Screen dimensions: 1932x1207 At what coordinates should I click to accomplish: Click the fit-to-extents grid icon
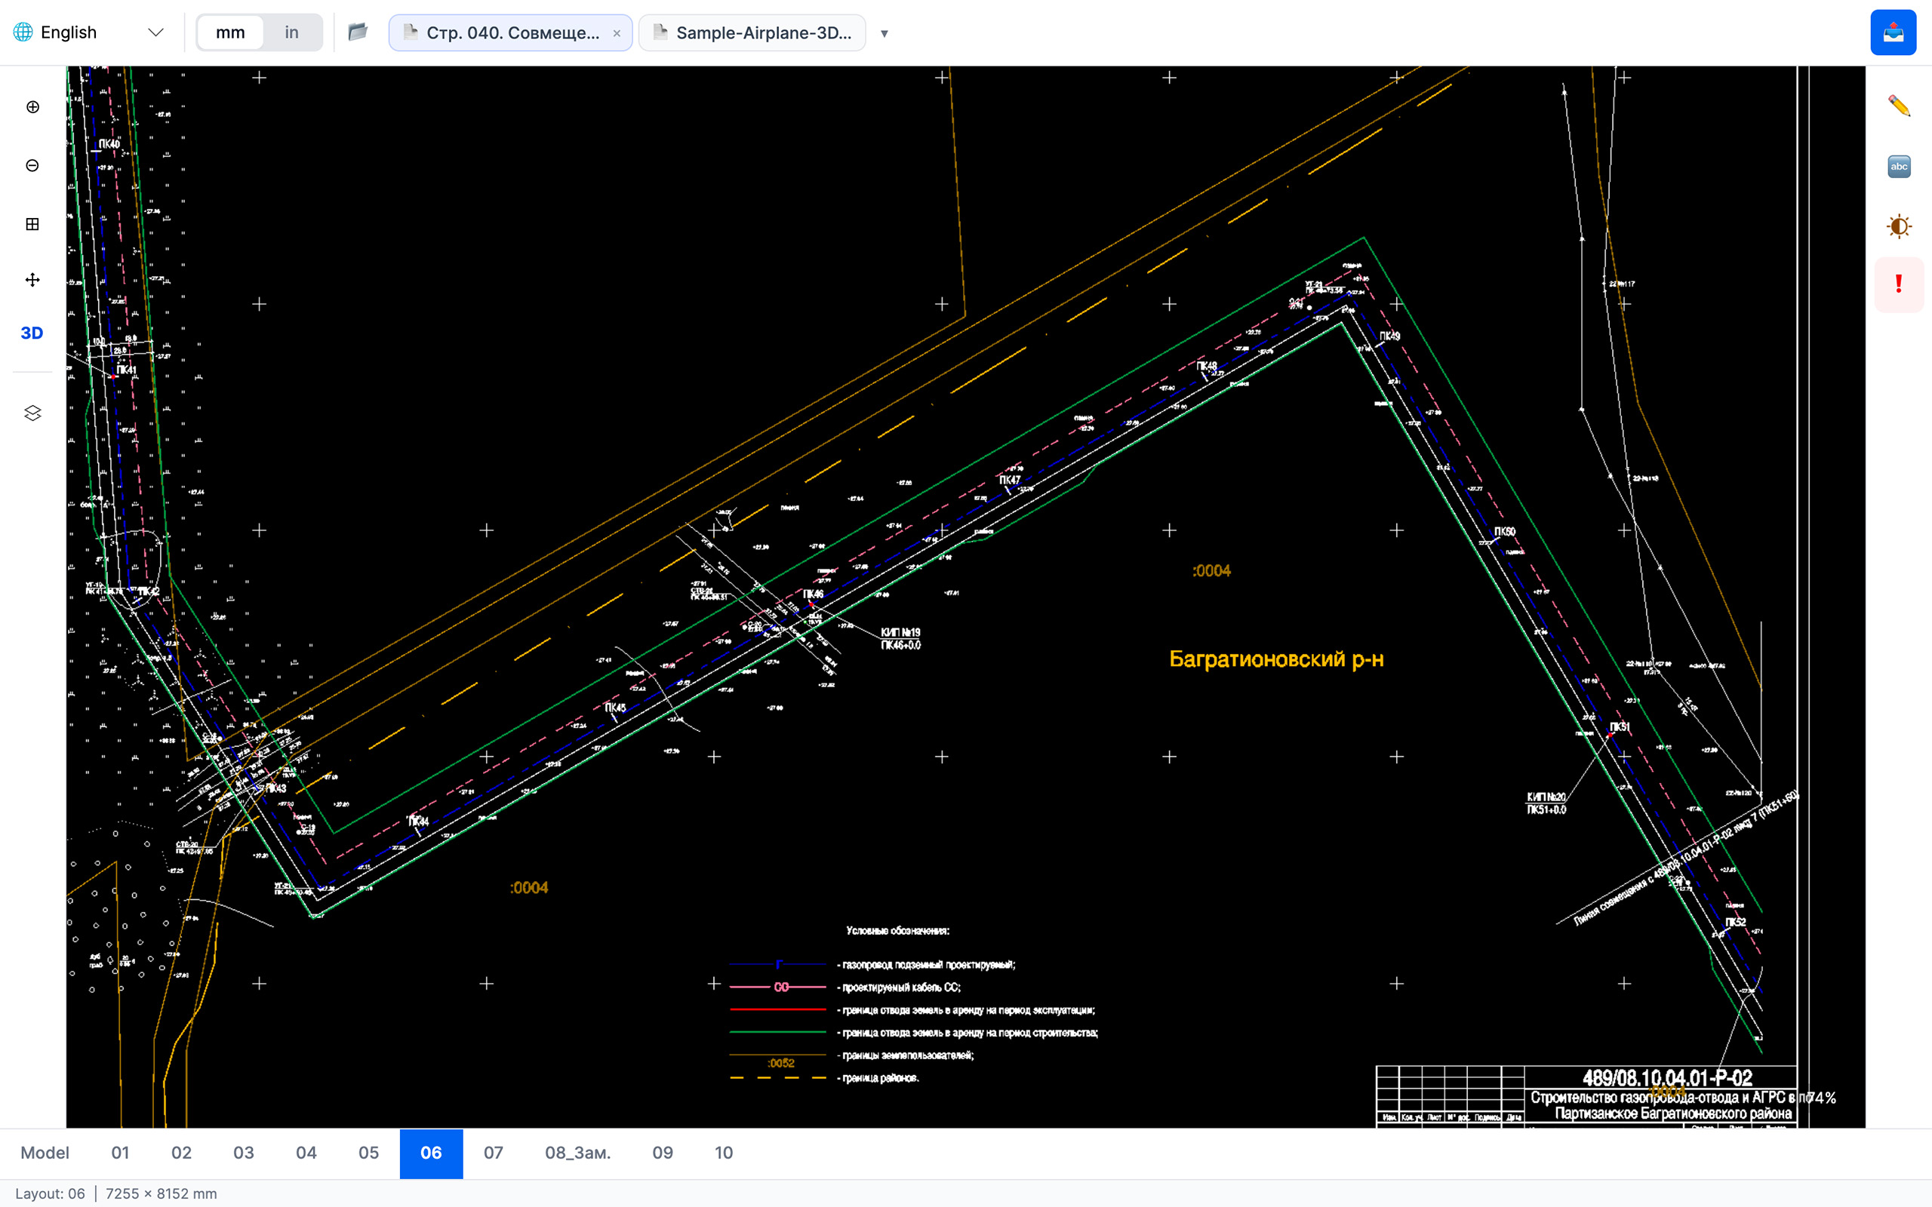32,224
